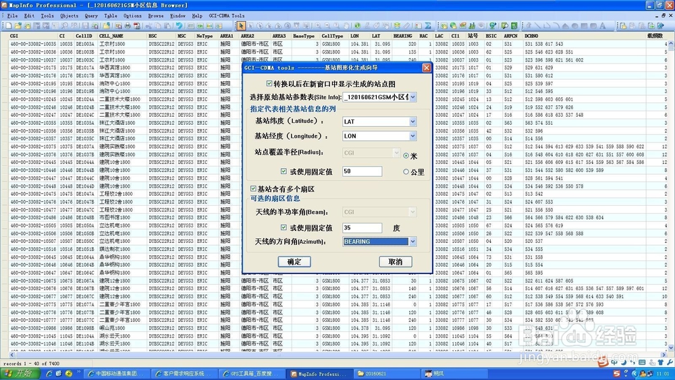
Task: Click the 取消 button
Action: 395,262
